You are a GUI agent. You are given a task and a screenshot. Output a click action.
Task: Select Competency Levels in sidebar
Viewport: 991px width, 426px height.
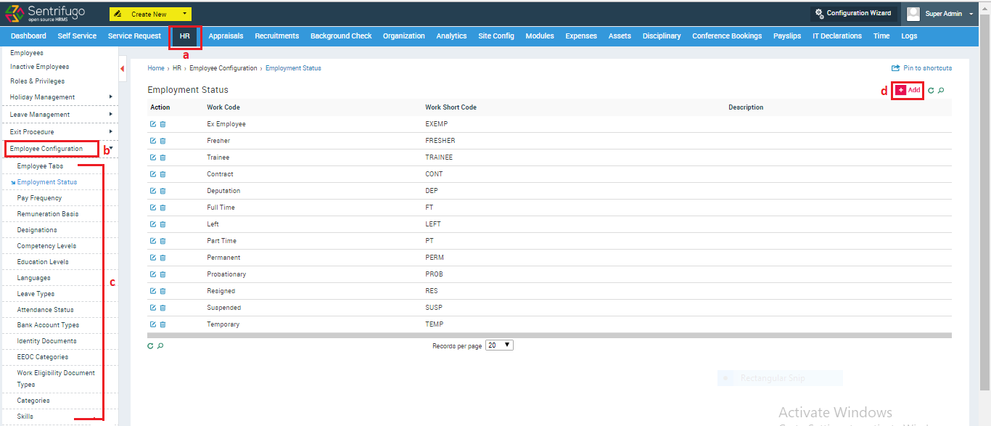pyautogui.click(x=46, y=246)
